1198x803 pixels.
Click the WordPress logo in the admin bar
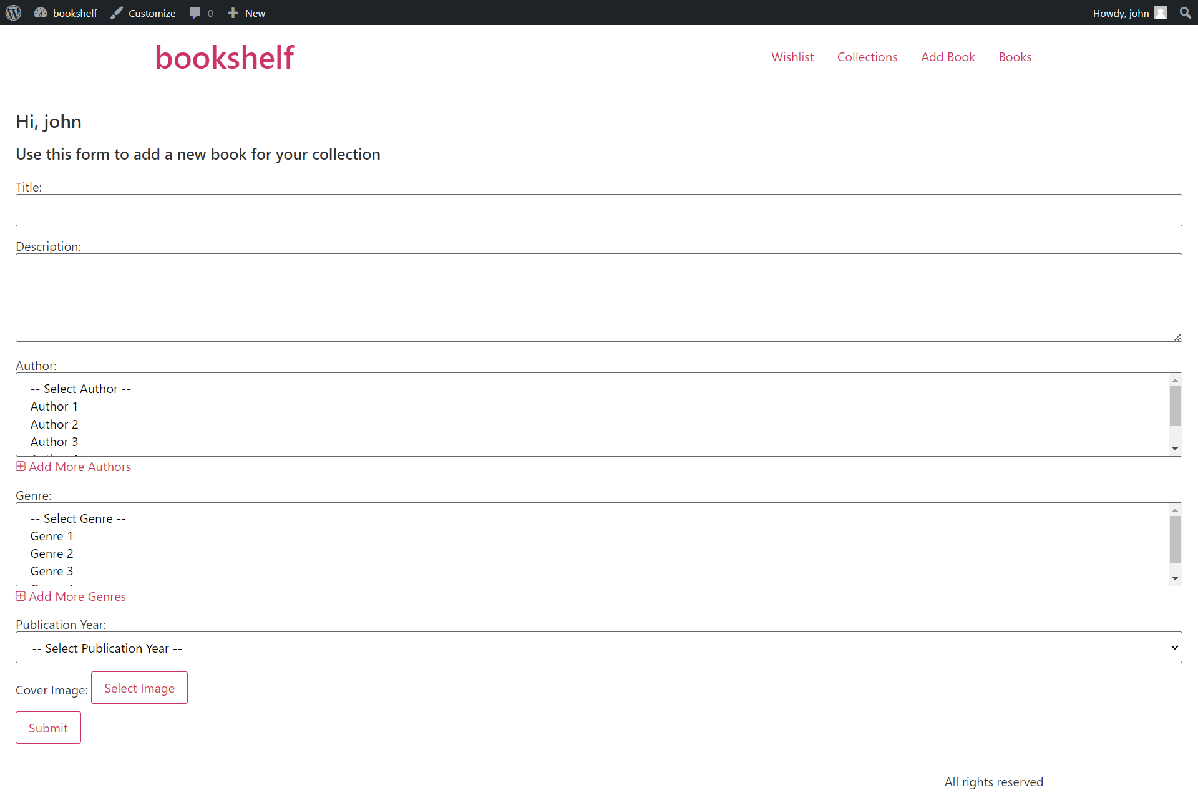click(x=13, y=12)
